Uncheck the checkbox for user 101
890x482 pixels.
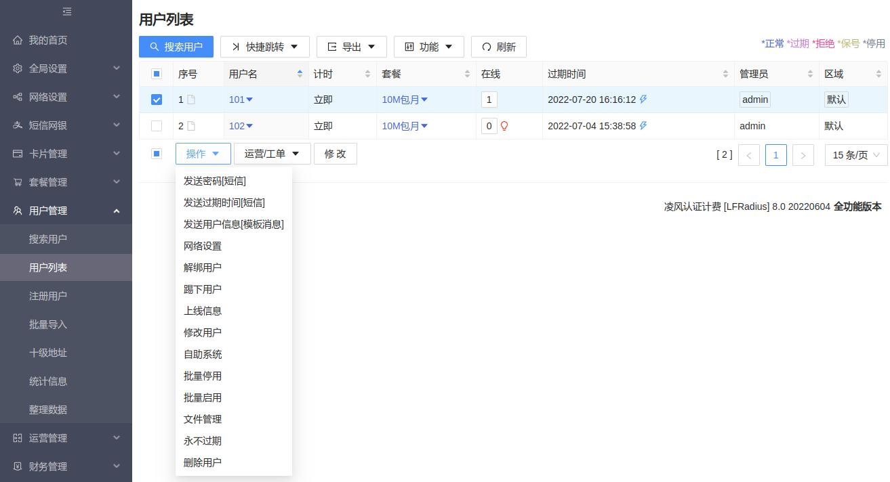157,100
